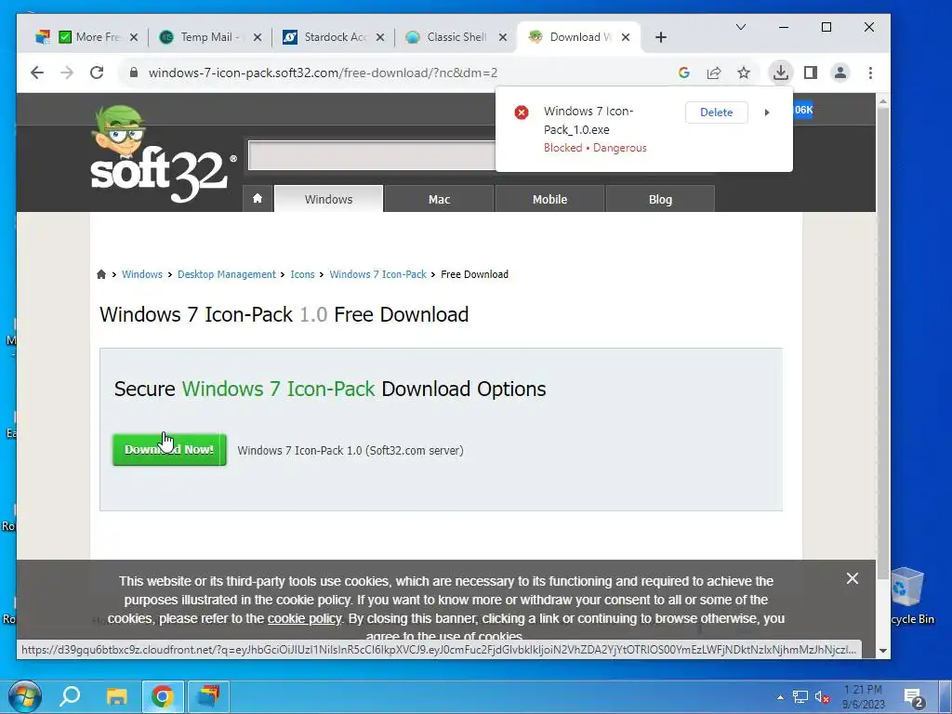Image resolution: width=952 pixels, height=714 pixels.
Task: Go back to the previous page
Action: (x=37, y=73)
